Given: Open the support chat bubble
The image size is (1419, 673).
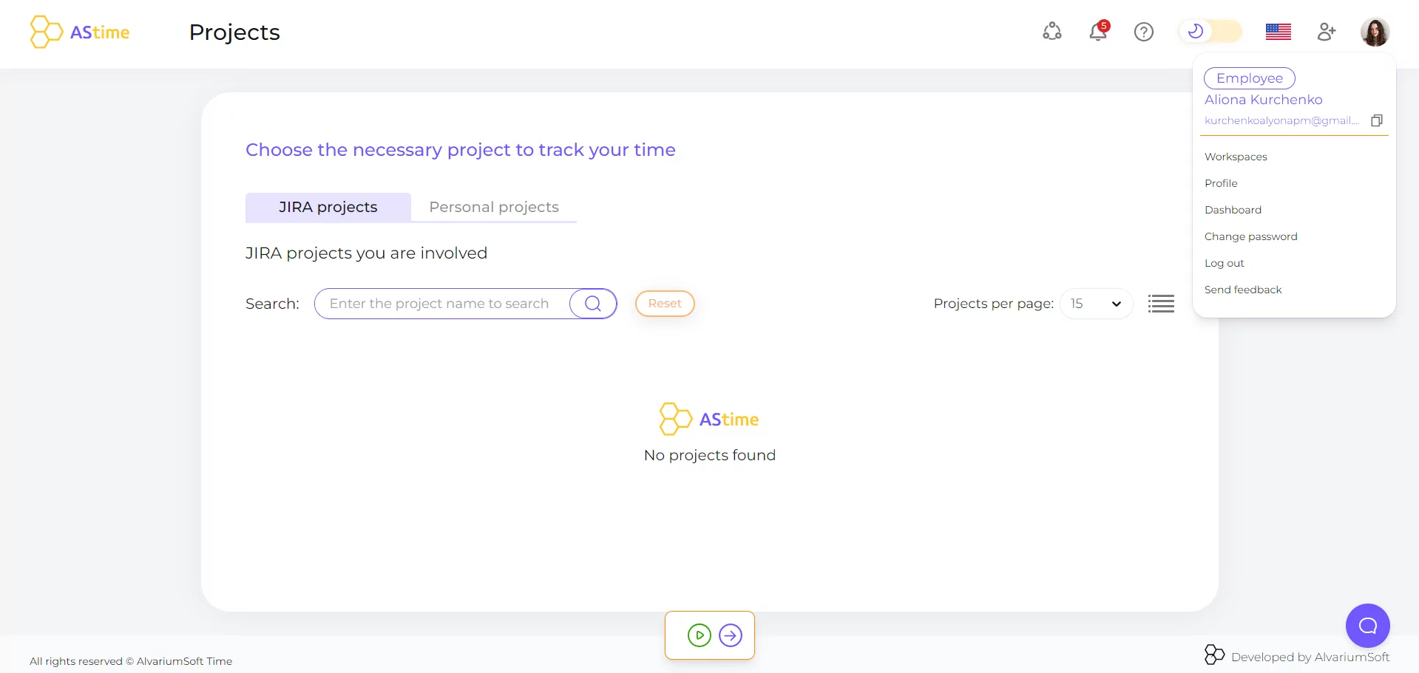Looking at the screenshot, I should coord(1367,626).
